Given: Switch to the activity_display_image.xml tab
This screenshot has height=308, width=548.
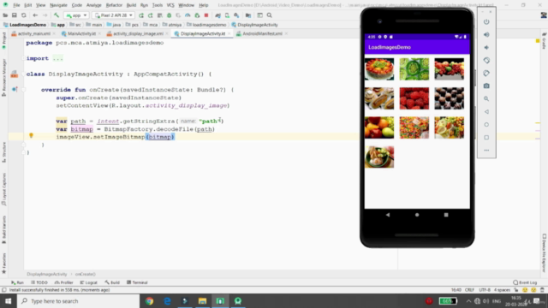Looking at the screenshot, I should pyautogui.click(x=138, y=33).
